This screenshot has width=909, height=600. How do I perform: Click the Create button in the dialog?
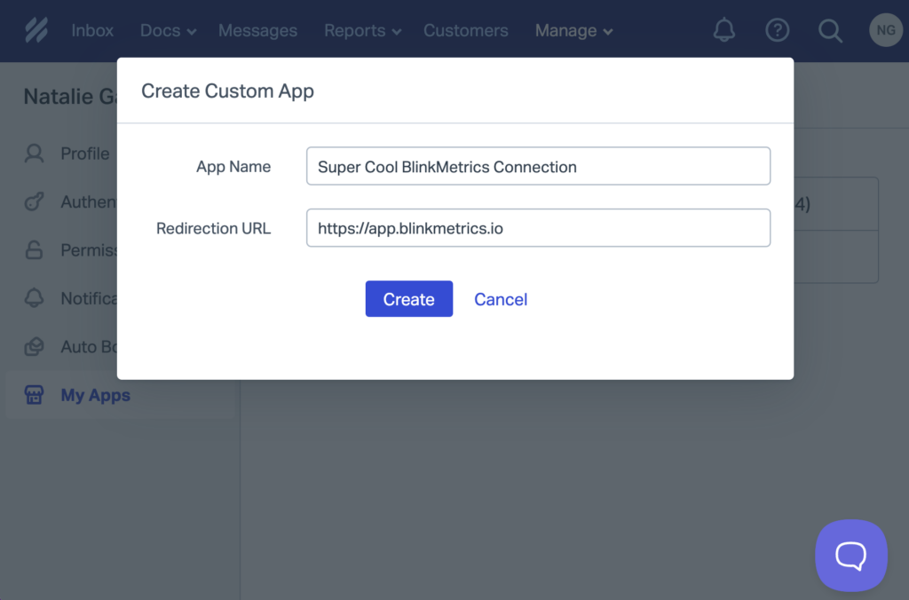point(408,299)
